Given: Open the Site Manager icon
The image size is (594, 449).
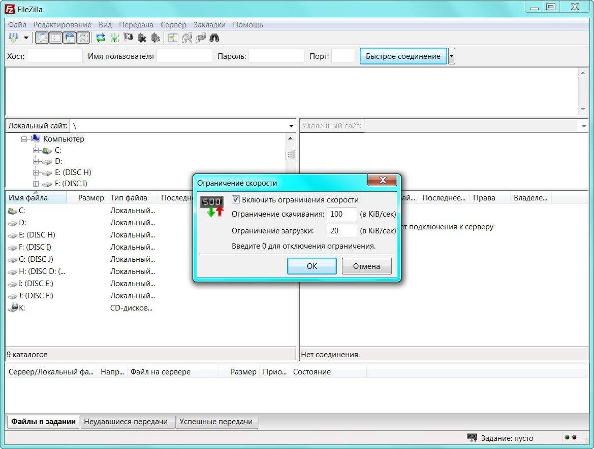Looking at the screenshot, I should coord(14,38).
